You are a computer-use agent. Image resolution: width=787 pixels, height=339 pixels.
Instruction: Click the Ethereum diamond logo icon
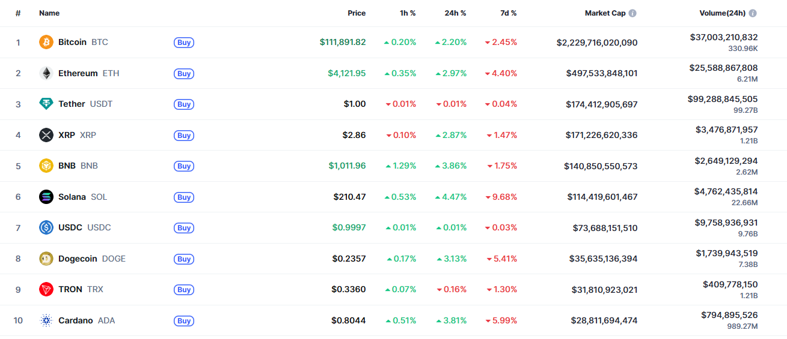(46, 73)
